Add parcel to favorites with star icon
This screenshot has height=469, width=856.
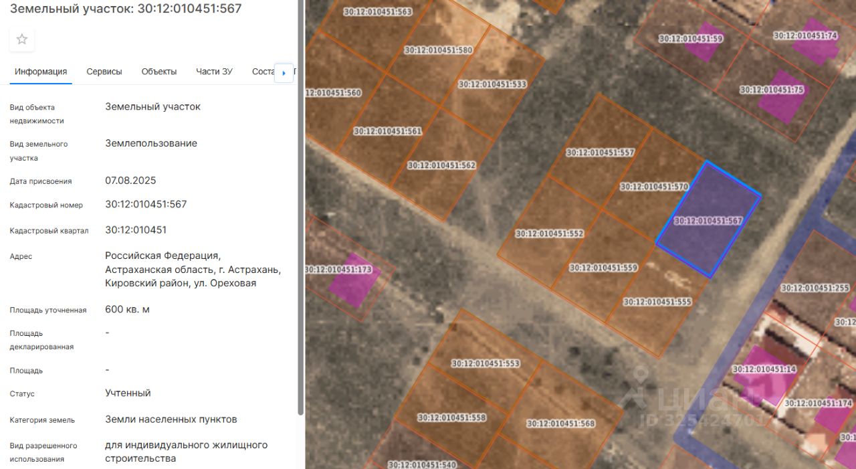coord(22,39)
